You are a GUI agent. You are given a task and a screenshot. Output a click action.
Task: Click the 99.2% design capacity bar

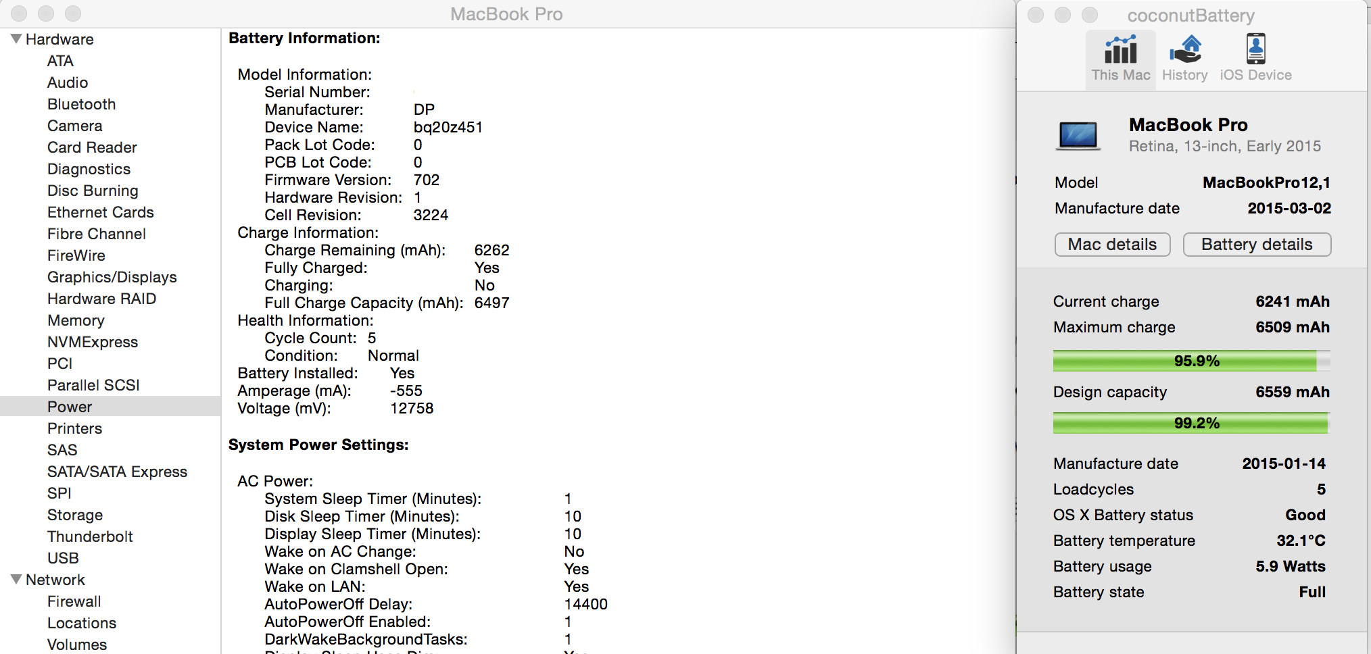(1191, 423)
